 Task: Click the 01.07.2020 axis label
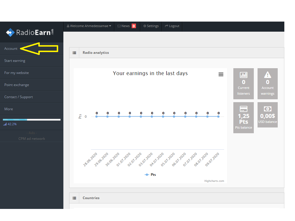point(123,159)
